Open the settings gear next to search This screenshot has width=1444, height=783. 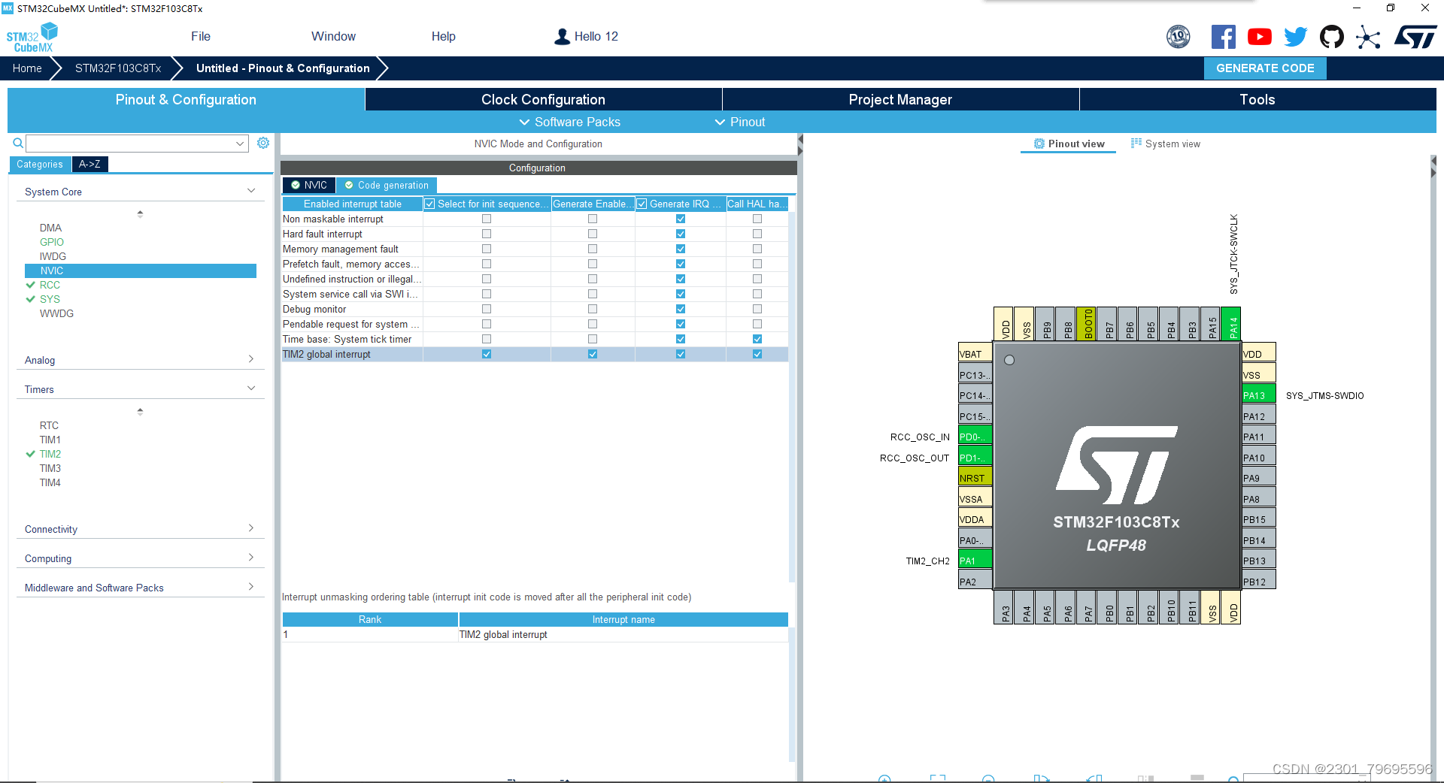[263, 143]
